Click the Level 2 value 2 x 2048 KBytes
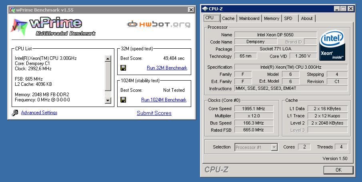Screen dimensions: 362x182 coord(327,123)
